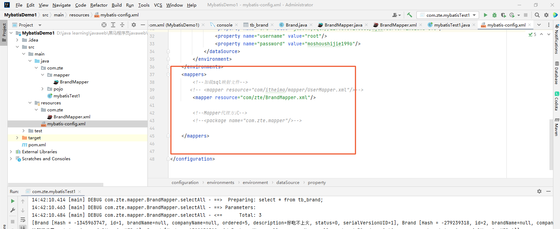The image size is (560, 229).
Task: Click the Profiler run icon
Action: [512, 15]
